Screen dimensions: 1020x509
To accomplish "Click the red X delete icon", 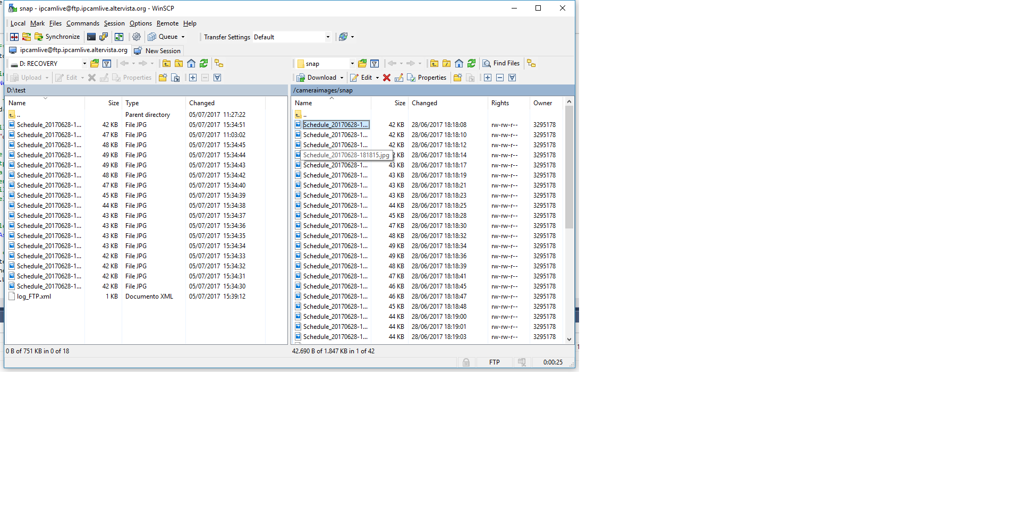I will pos(387,78).
